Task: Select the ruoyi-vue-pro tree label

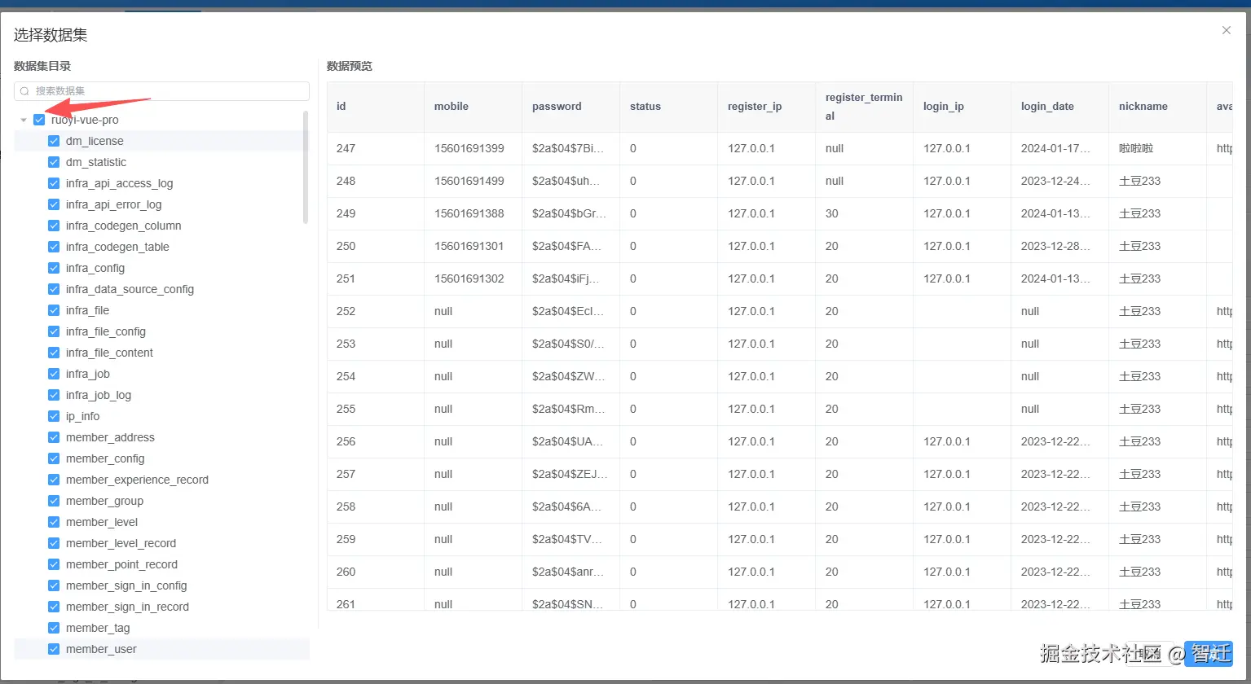Action: tap(85, 120)
